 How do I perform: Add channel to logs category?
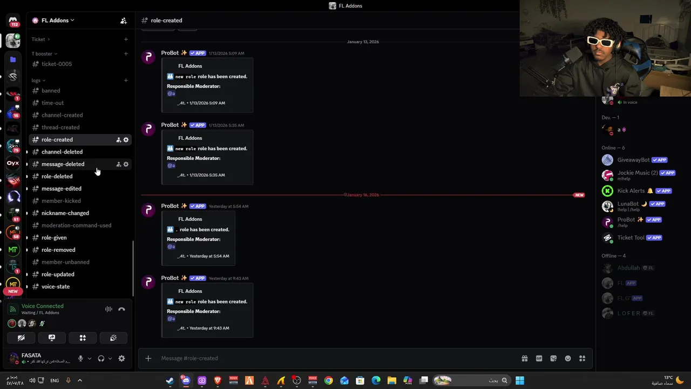(126, 80)
